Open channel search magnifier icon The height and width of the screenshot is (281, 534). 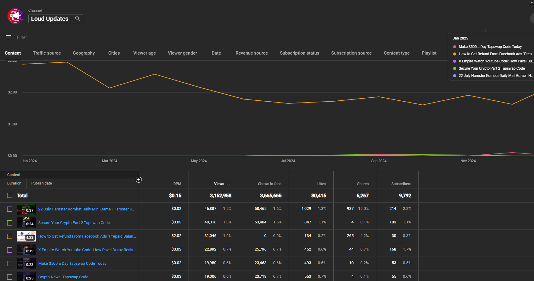[x=78, y=19]
